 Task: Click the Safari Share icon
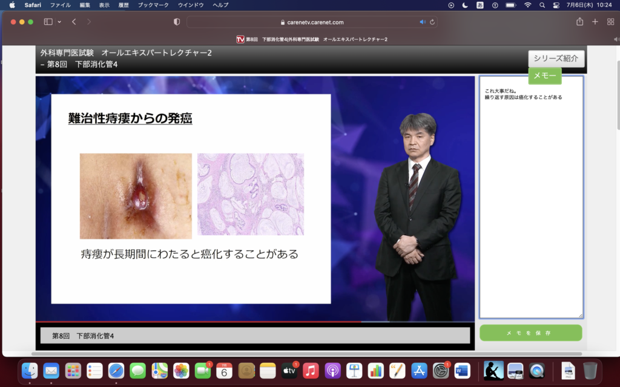(579, 22)
